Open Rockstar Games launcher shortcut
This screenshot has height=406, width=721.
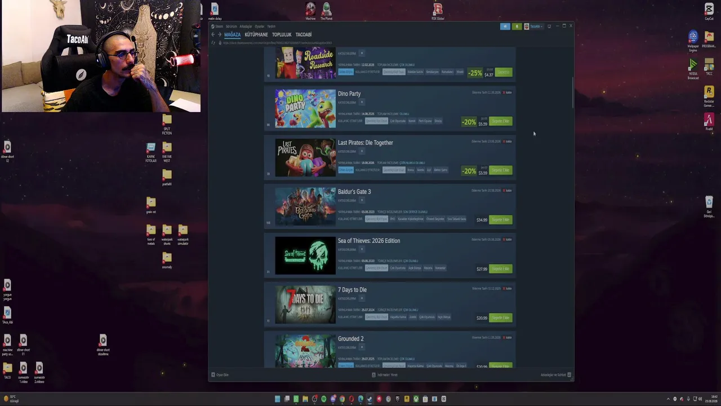[x=709, y=96]
